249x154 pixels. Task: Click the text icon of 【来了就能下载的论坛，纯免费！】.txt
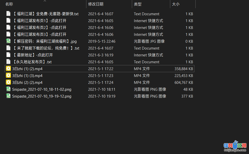[x=8, y=48]
